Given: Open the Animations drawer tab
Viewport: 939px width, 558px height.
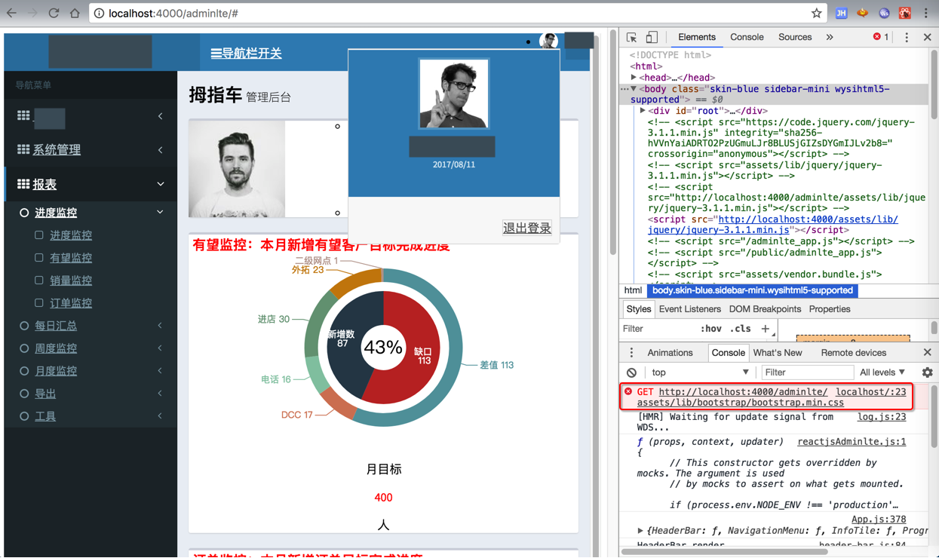Looking at the screenshot, I should (x=670, y=353).
